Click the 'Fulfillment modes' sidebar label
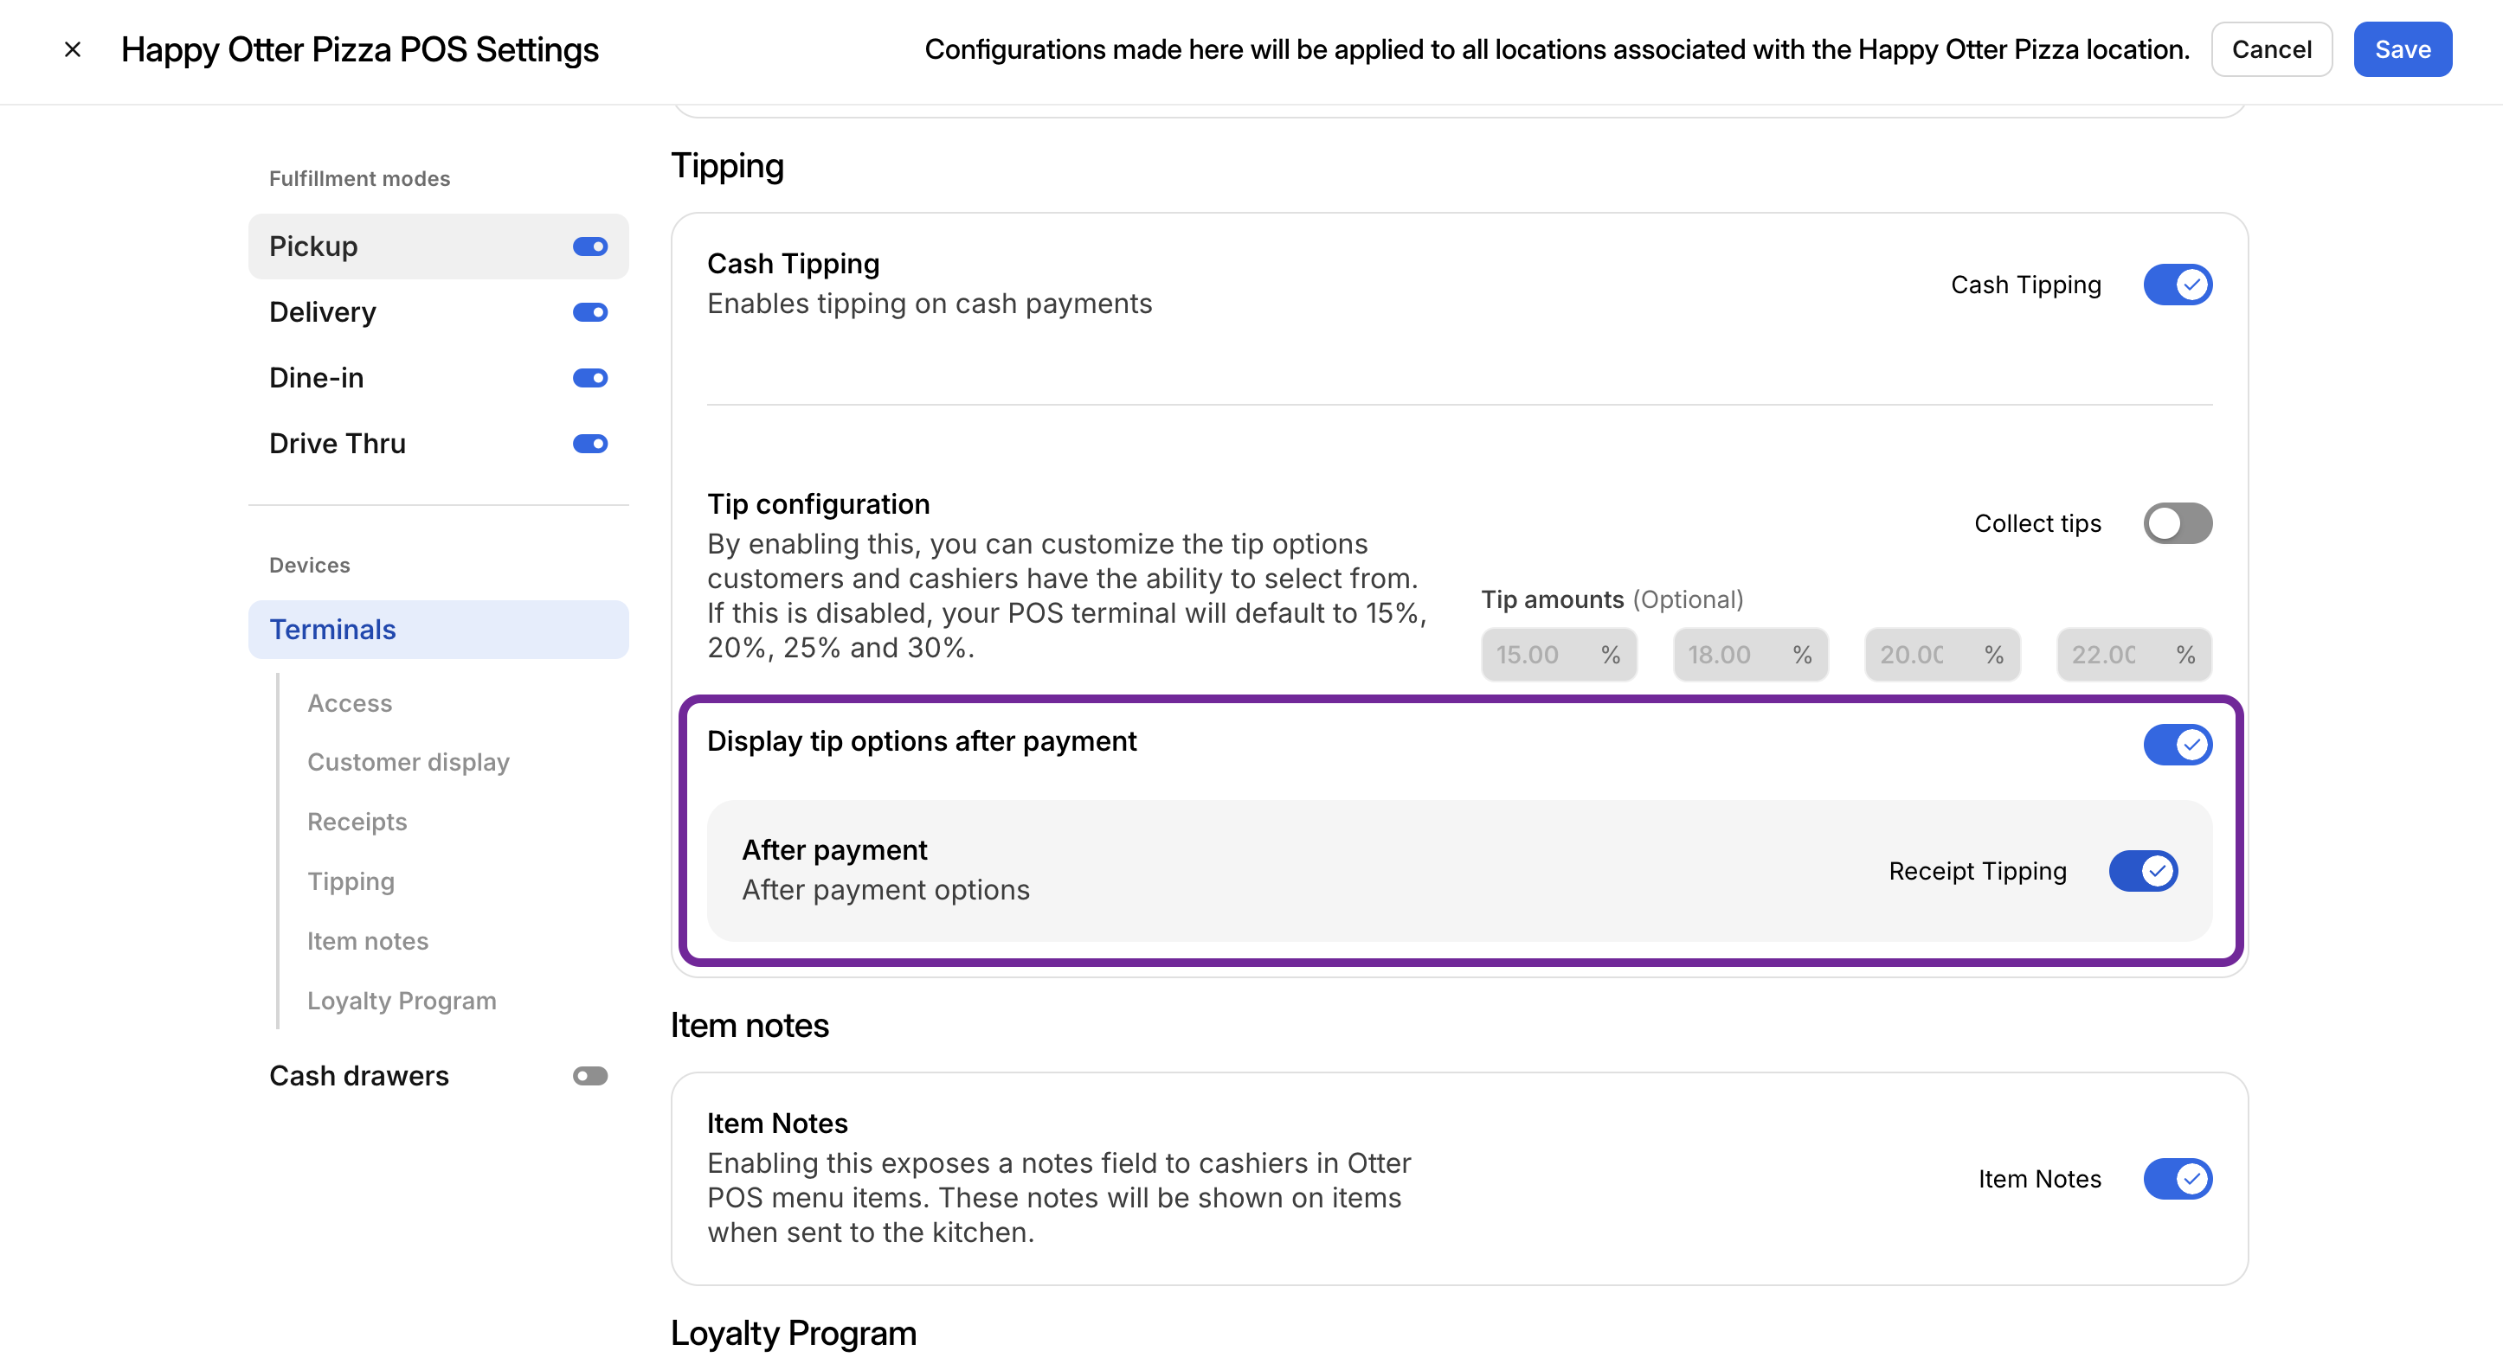Viewport: 2503px width, 1370px height. coord(359,179)
